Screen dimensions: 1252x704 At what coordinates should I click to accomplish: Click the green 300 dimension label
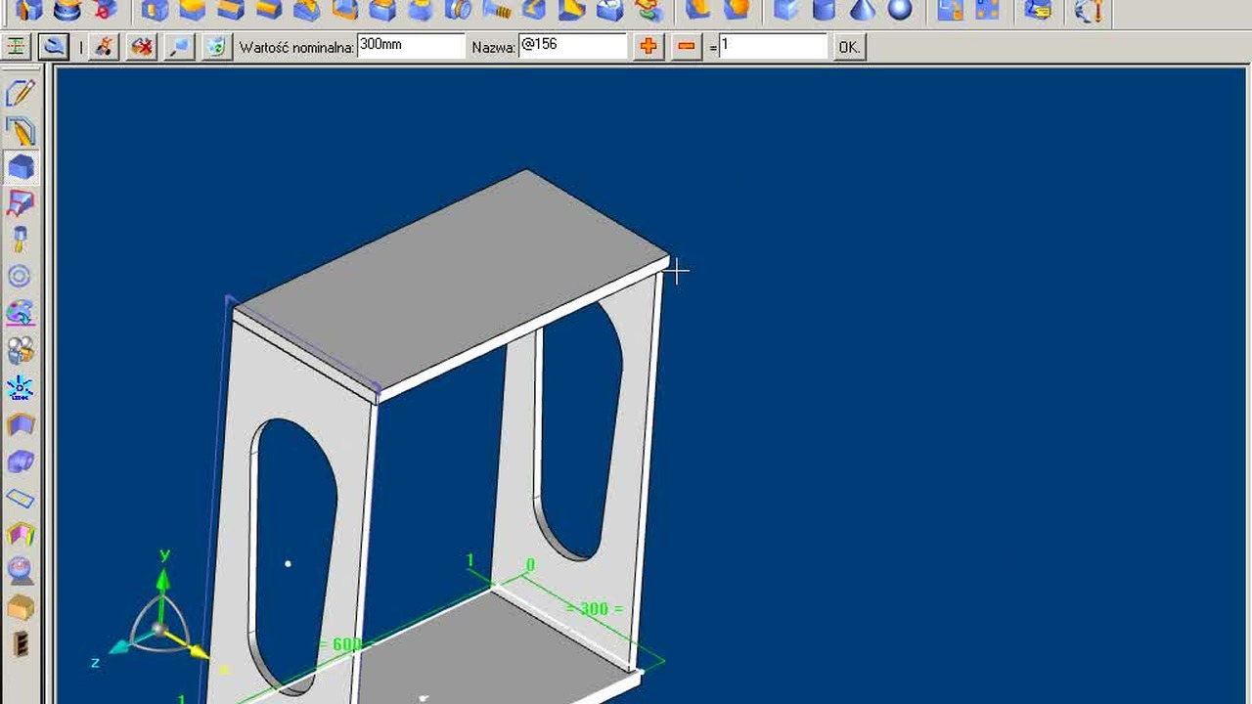594,609
